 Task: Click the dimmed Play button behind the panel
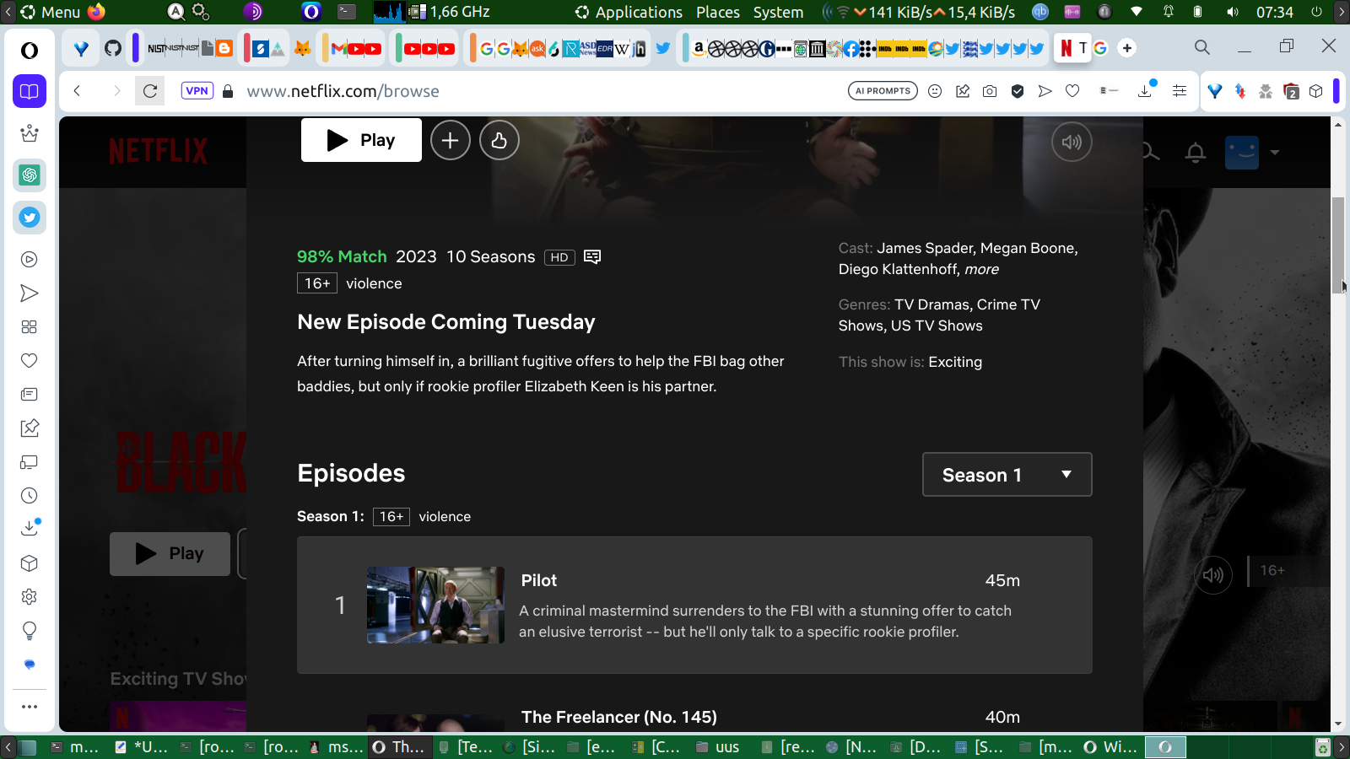pyautogui.click(x=170, y=554)
